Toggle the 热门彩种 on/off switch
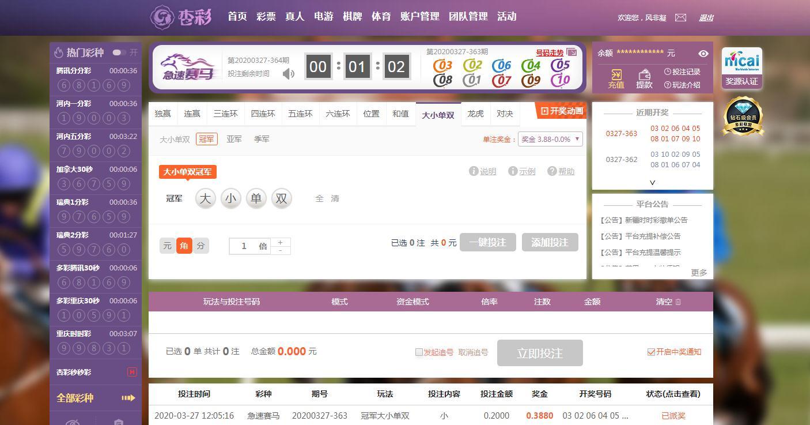 point(119,52)
